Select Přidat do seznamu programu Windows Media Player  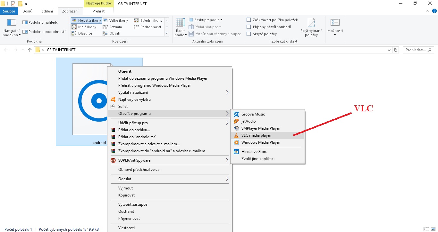[169, 78]
